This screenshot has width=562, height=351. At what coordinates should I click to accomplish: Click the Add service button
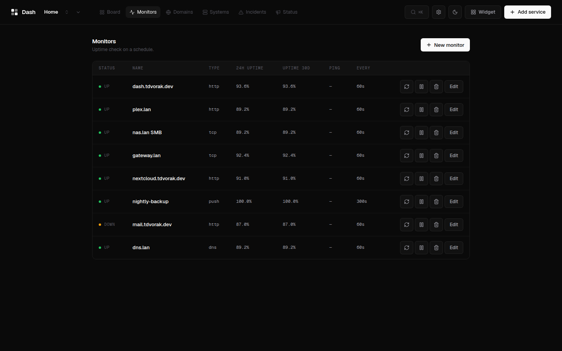(x=528, y=12)
